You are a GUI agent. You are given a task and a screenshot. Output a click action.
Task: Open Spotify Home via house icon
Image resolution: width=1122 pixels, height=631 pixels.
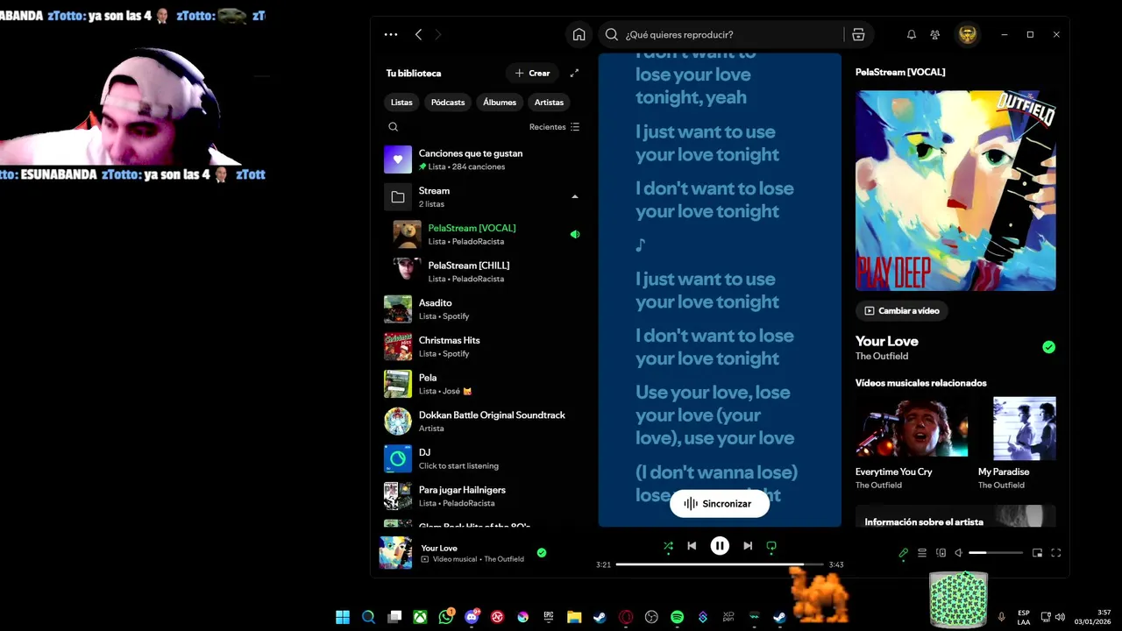pyautogui.click(x=579, y=34)
